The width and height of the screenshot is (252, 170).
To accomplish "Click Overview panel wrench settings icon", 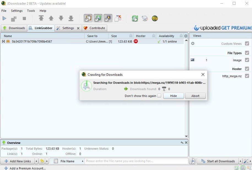I will coord(182,143).
